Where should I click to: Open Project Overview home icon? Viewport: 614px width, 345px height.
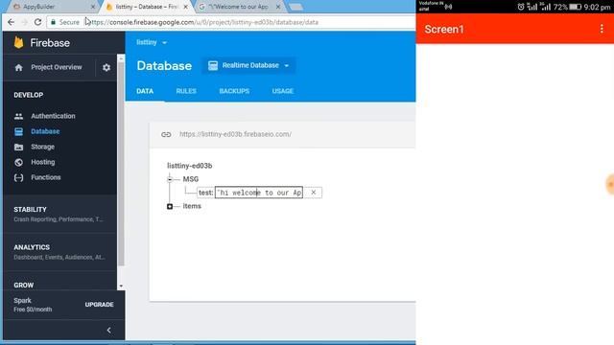point(19,68)
